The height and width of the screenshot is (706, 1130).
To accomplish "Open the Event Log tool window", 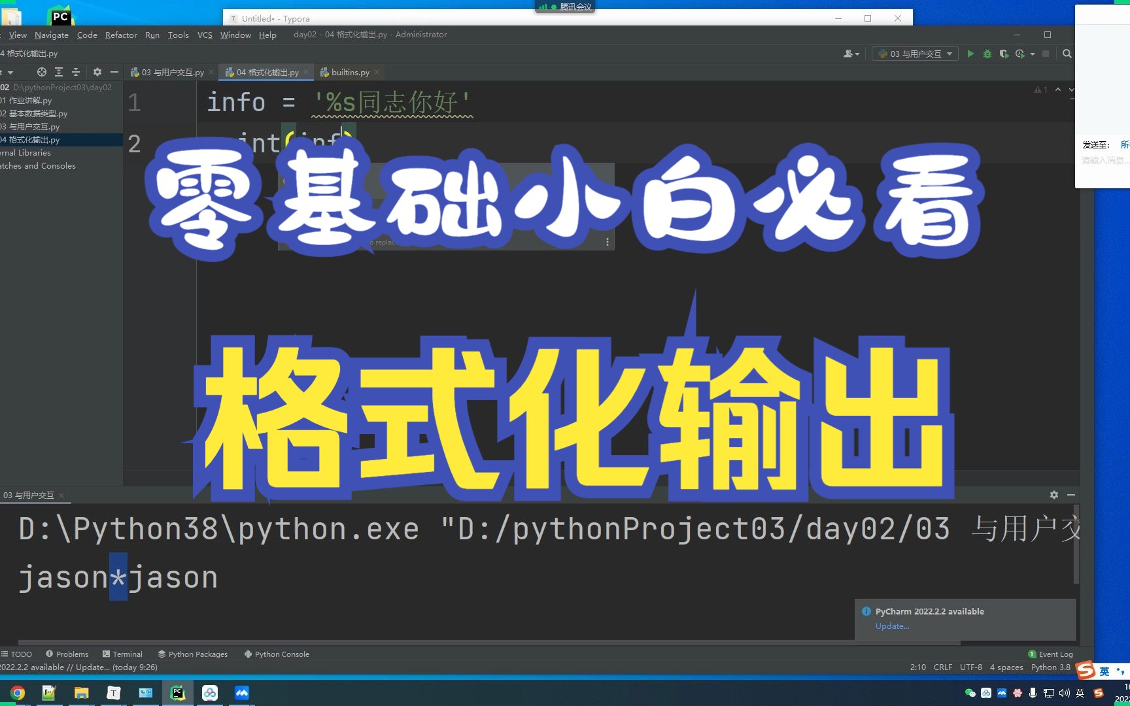I will pyautogui.click(x=1050, y=654).
